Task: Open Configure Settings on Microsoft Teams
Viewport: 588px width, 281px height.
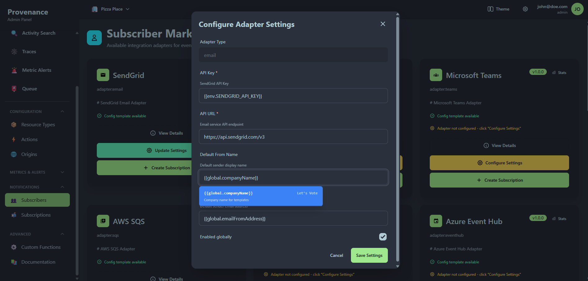Action: (499, 163)
